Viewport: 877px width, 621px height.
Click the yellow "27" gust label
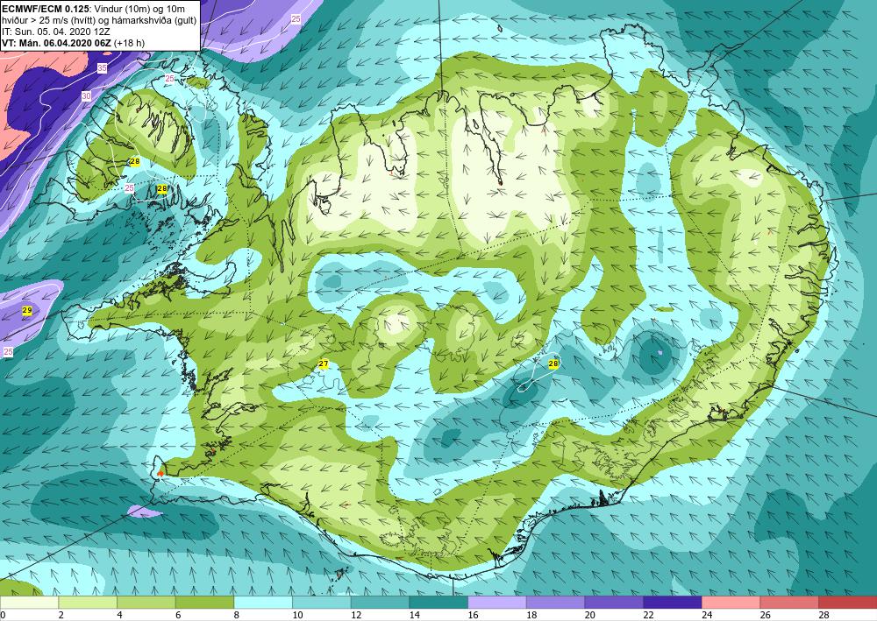tap(324, 364)
